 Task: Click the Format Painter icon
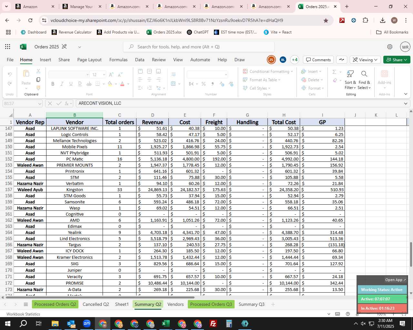(x=38, y=88)
